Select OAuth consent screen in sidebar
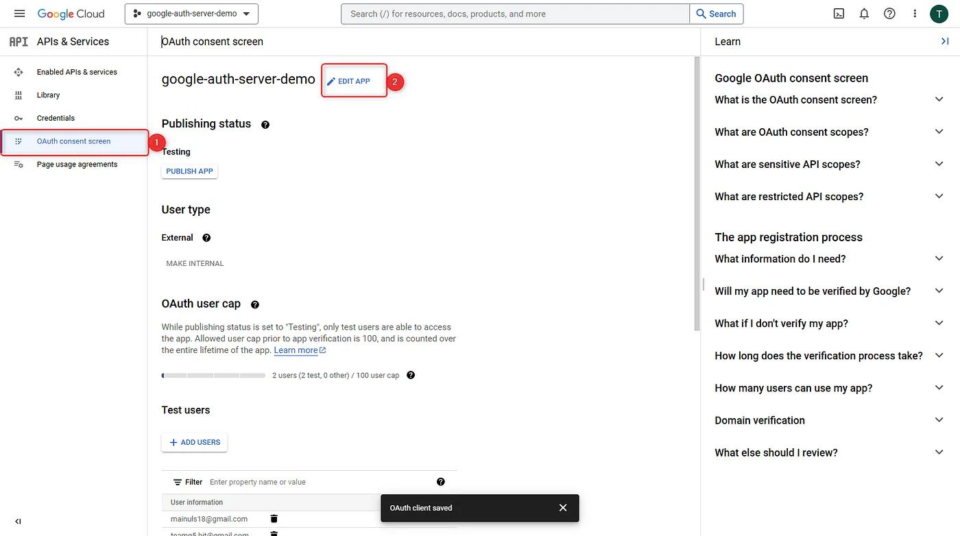Image resolution: width=960 pixels, height=536 pixels. point(74,142)
